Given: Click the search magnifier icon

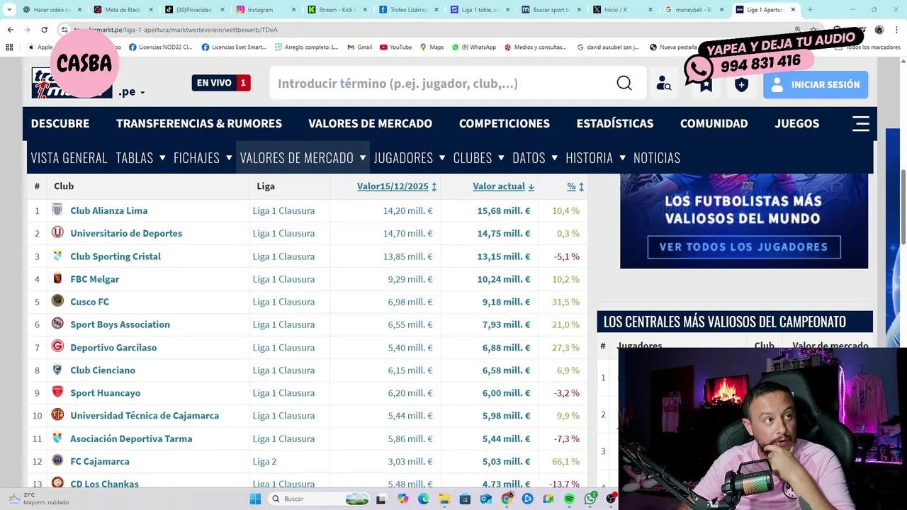Looking at the screenshot, I should pyautogui.click(x=624, y=84).
